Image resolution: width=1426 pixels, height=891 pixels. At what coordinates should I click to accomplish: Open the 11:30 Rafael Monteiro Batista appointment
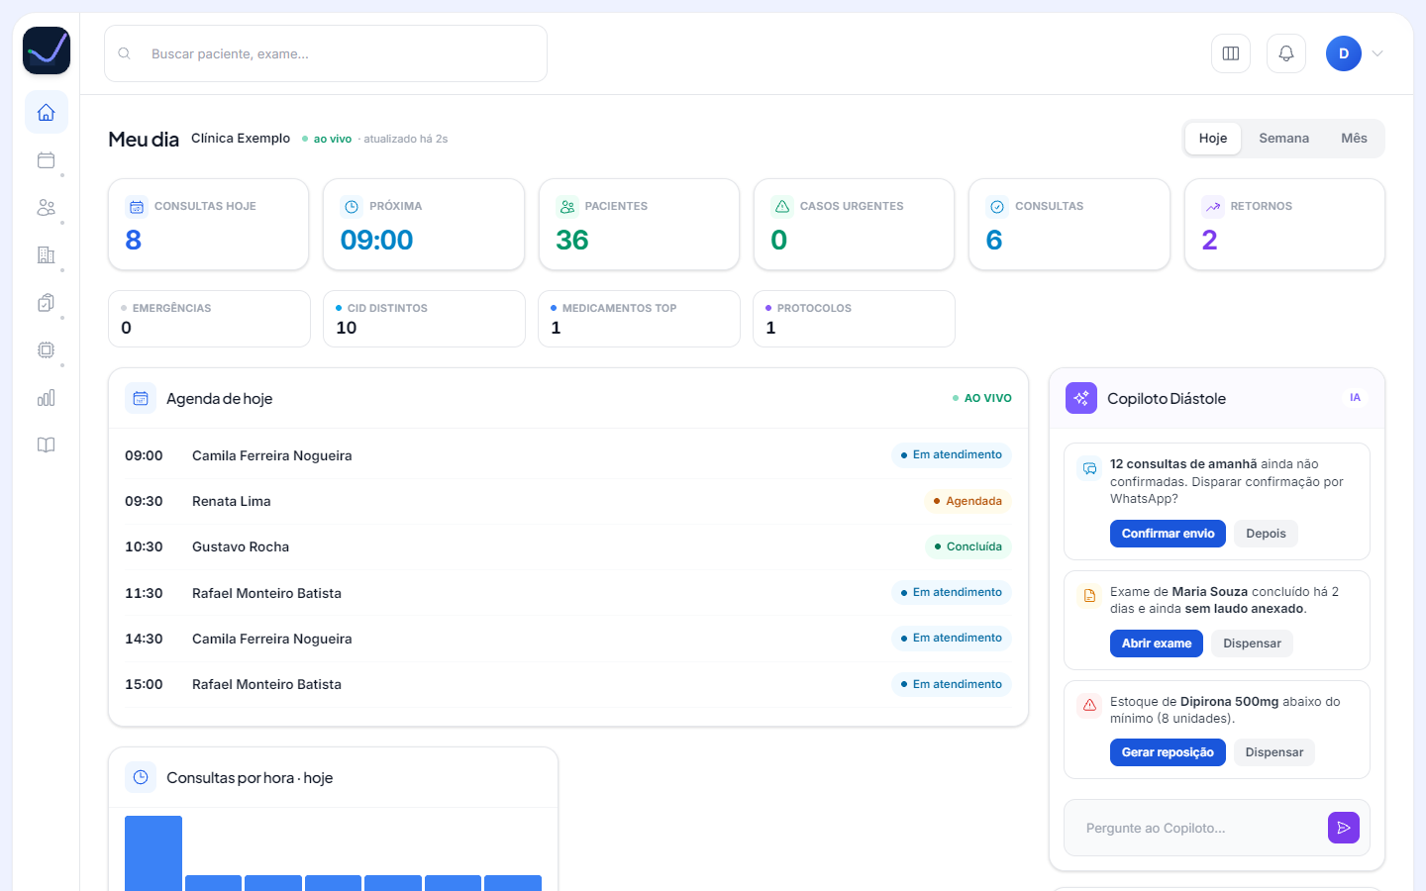click(x=567, y=593)
